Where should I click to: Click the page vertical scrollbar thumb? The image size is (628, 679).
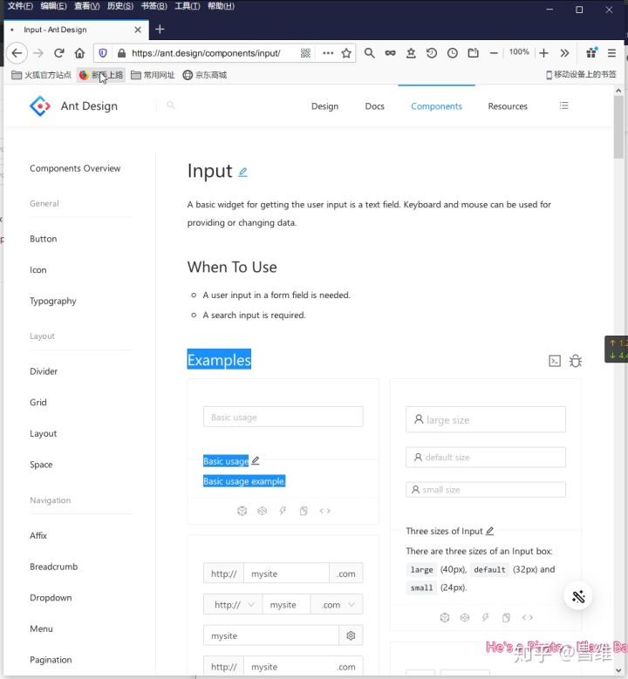[x=618, y=127]
